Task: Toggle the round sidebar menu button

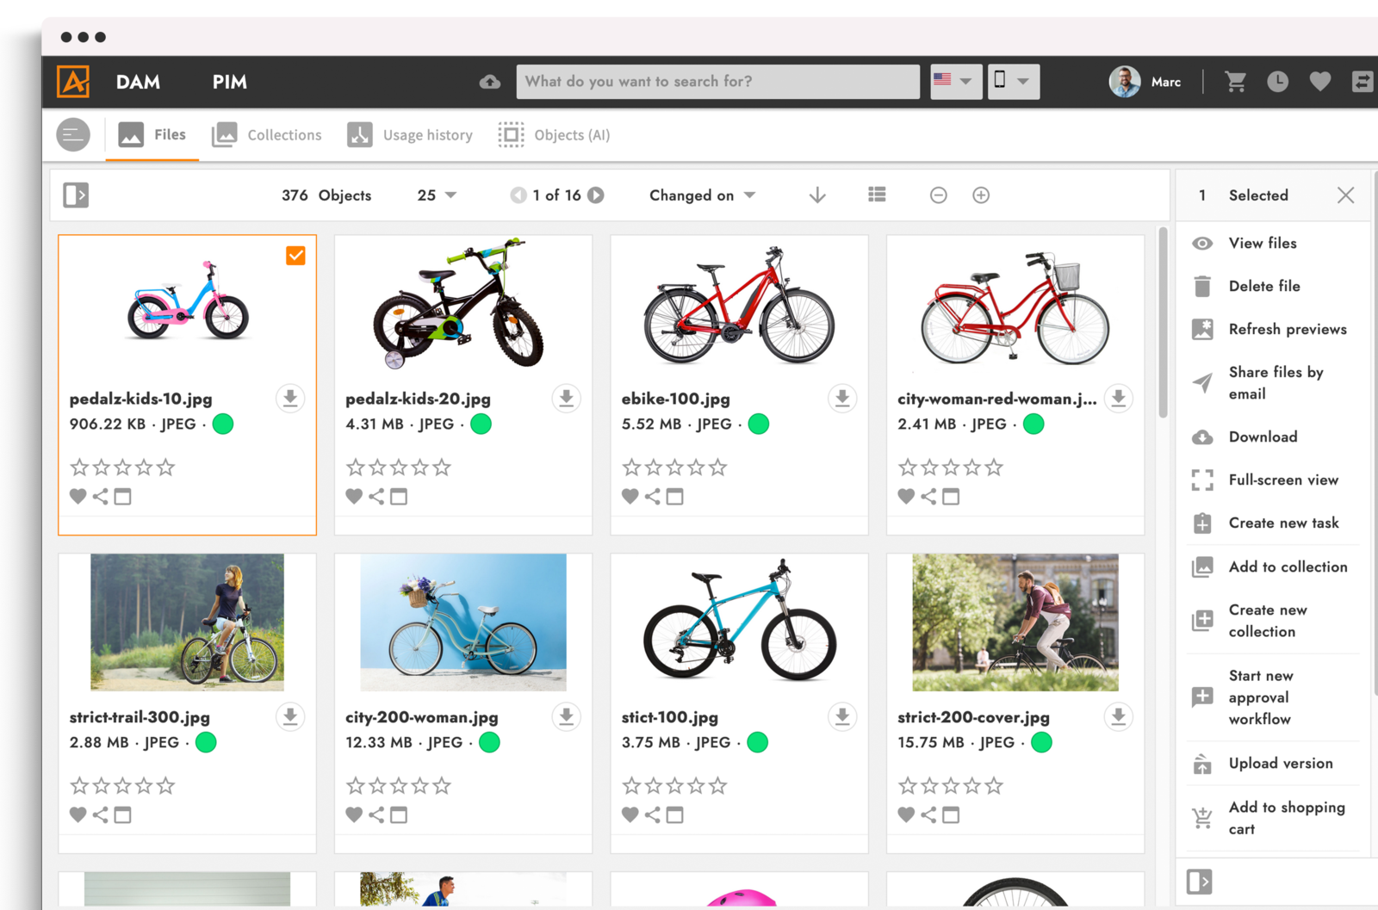Action: (x=73, y=135)
